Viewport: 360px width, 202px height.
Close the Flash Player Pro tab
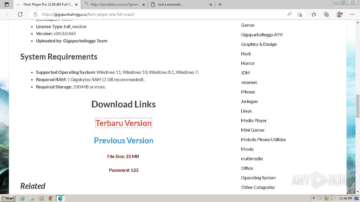pos(76,4)
